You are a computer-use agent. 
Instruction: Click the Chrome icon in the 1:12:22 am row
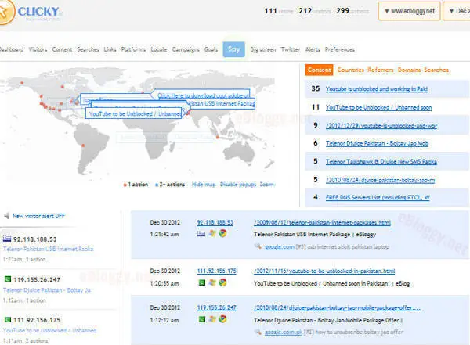[222, 319]
